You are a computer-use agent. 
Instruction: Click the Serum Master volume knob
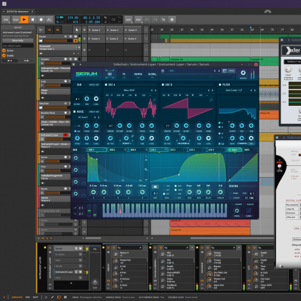point(243,73)
